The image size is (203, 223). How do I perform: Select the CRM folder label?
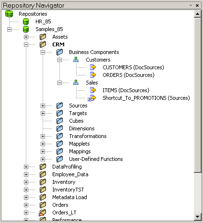coord(58,44)
